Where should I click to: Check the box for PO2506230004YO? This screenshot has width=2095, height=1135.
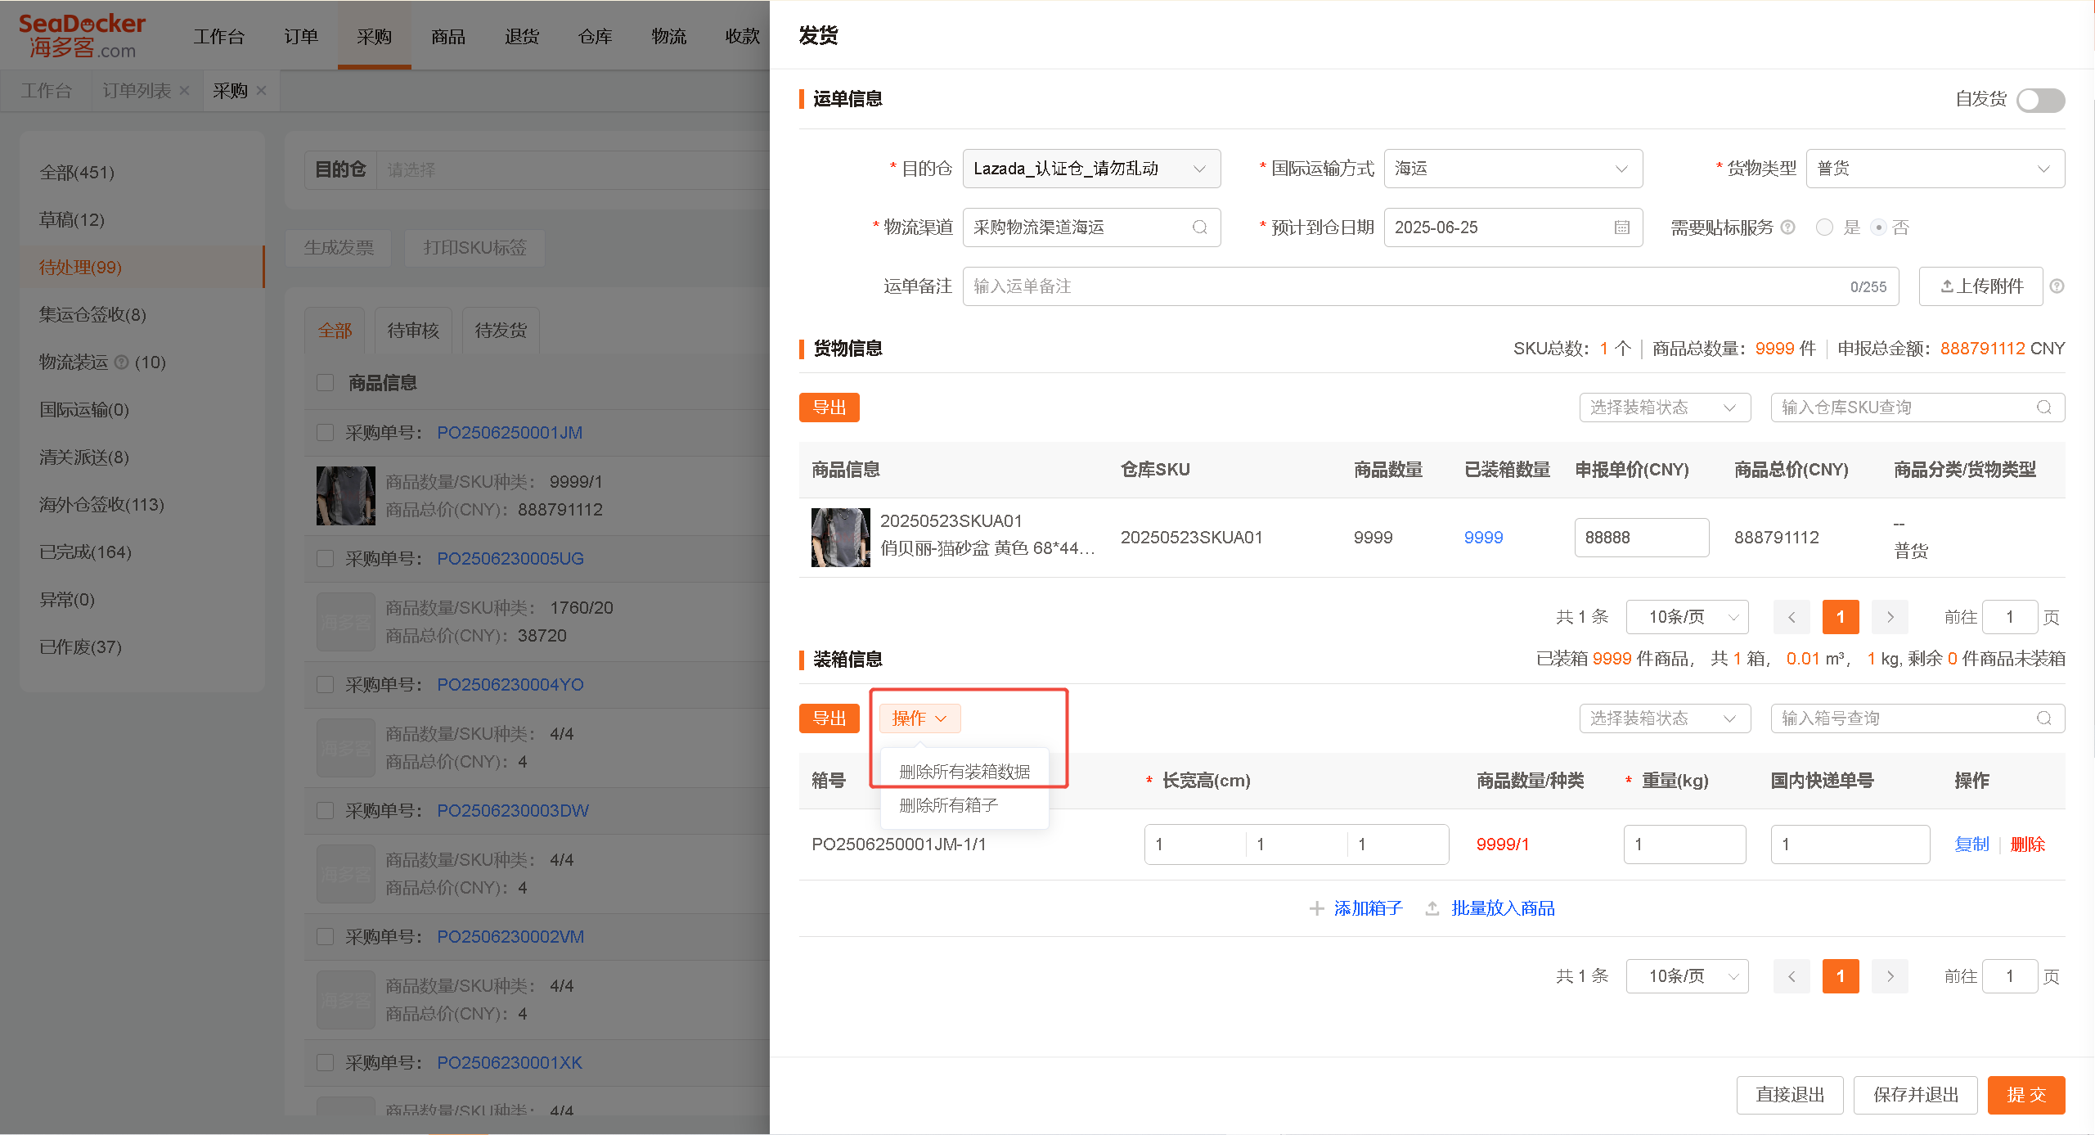pyautogui.click(x=326, y=684)
